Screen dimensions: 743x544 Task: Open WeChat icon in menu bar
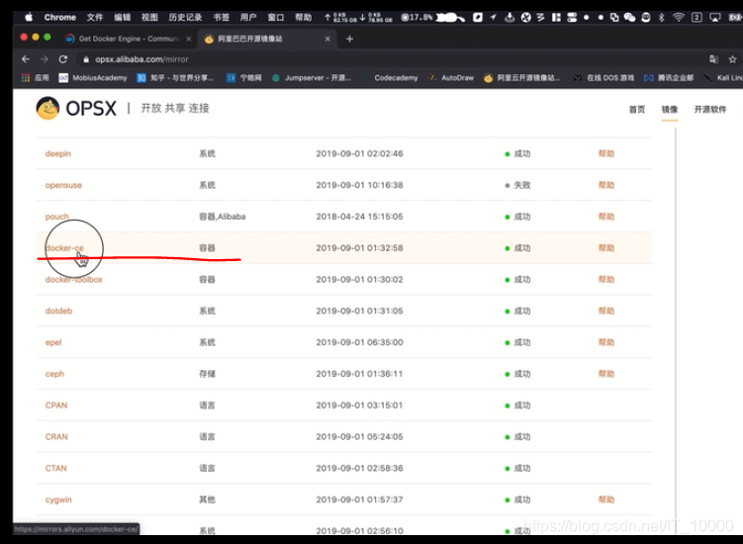[x=629, y=18]
